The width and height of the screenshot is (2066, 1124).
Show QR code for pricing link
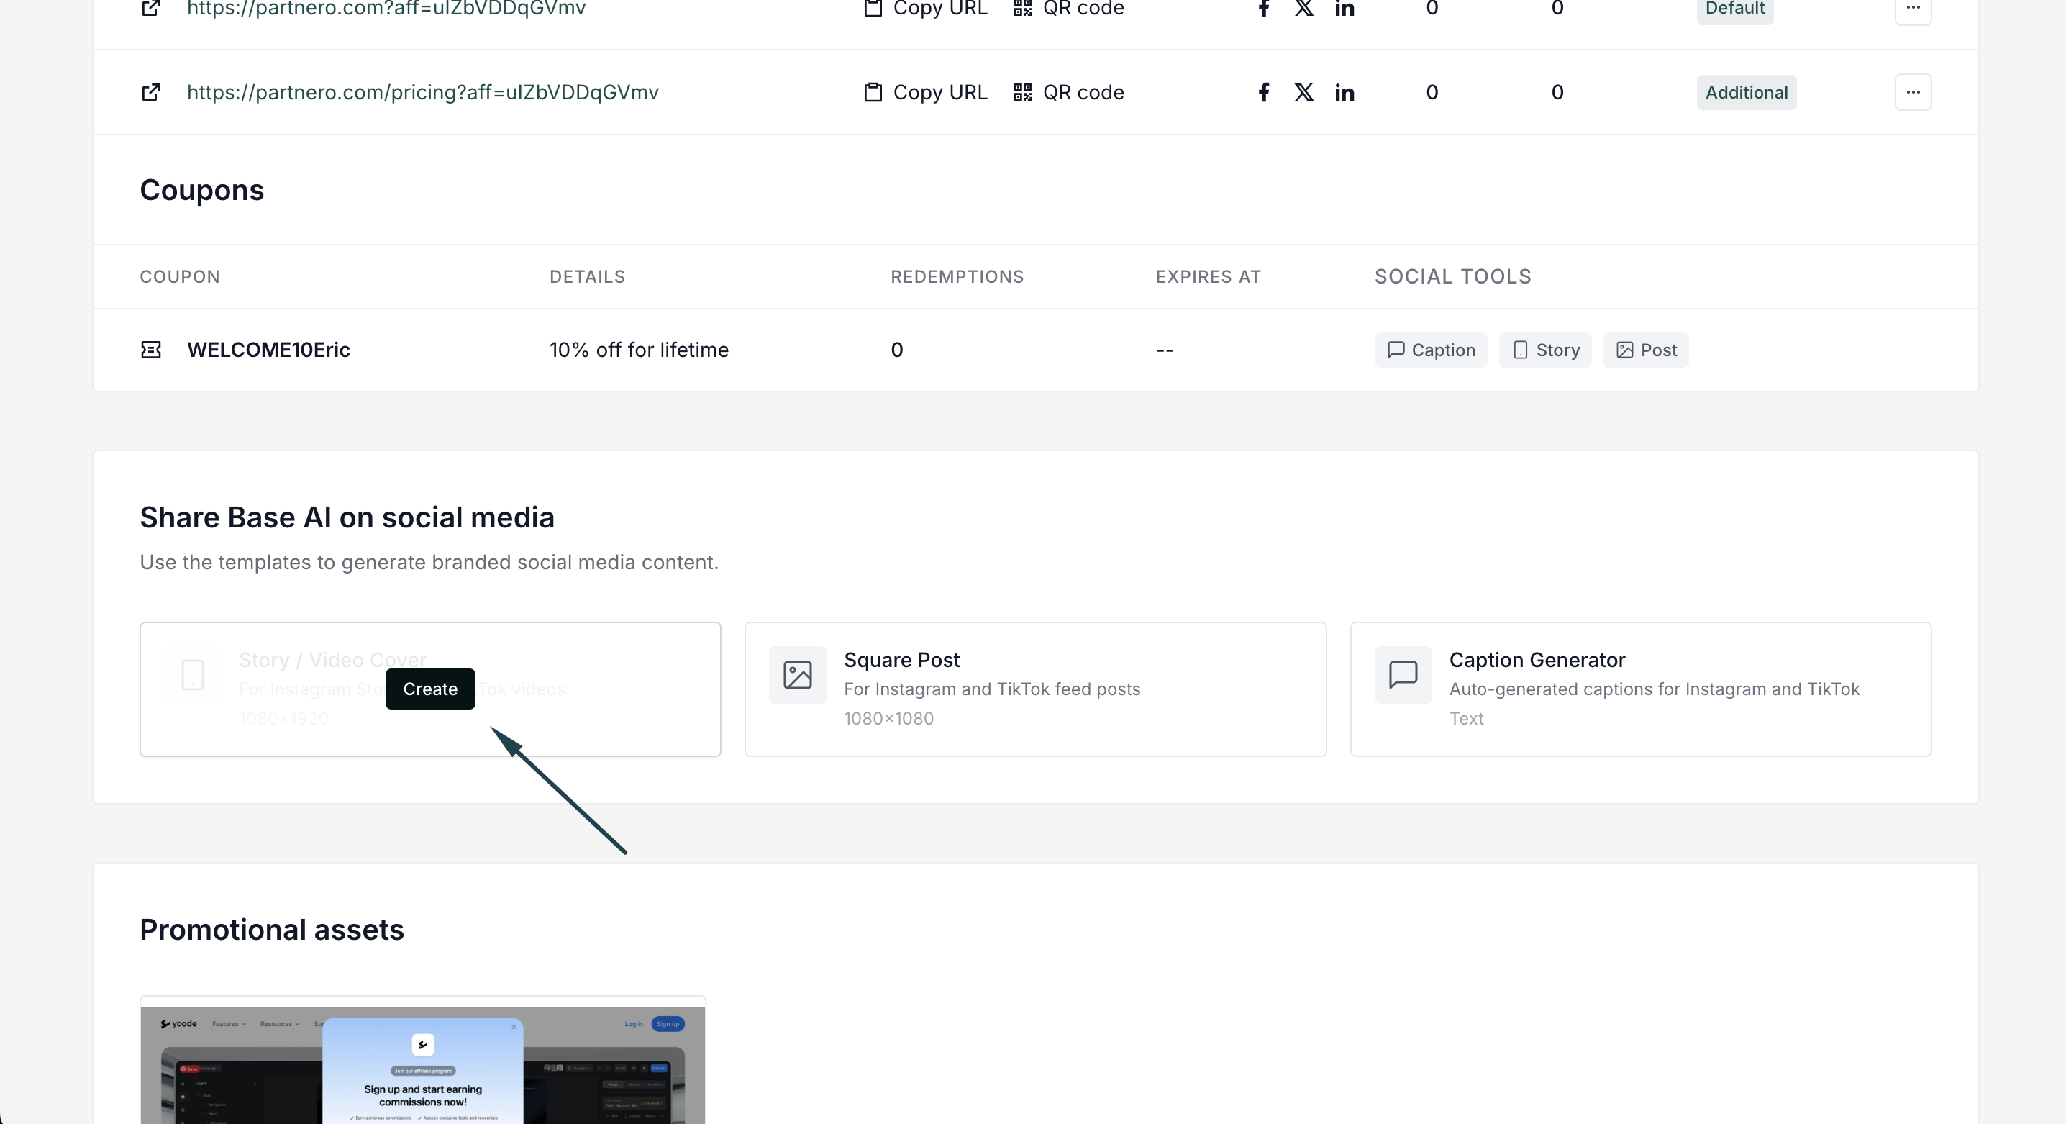(x=1068, y=92)
